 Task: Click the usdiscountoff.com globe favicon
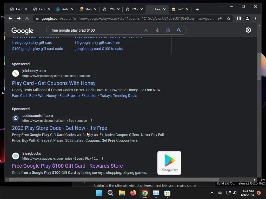click(x=16, y=118)
